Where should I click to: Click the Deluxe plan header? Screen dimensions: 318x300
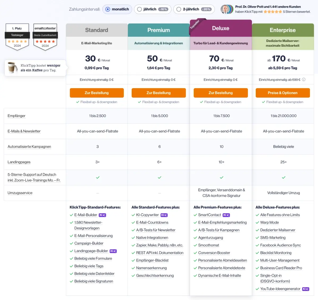[x=221, y=28]
